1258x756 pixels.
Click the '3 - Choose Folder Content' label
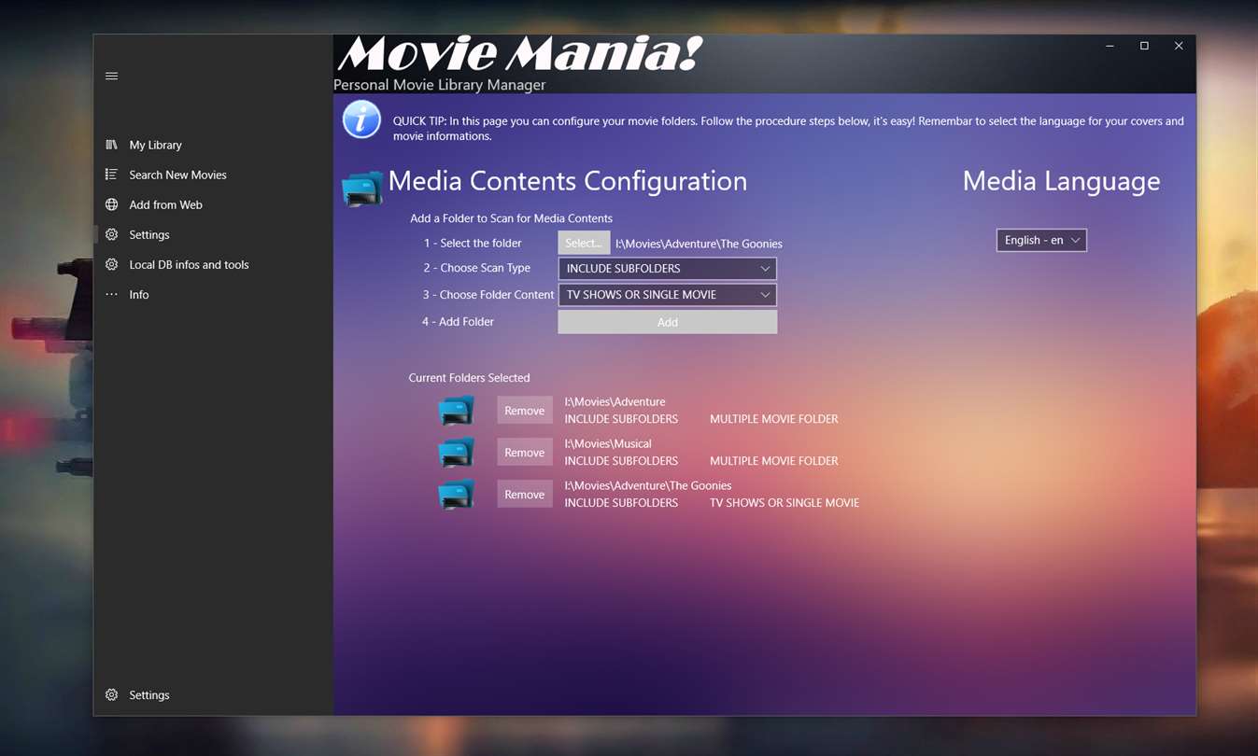(x=488, y=294)
